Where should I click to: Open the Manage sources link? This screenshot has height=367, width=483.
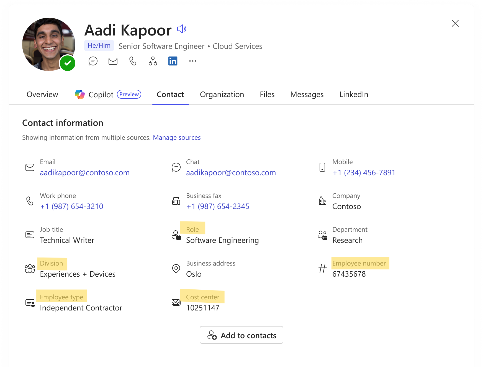(x=177, y=137)
